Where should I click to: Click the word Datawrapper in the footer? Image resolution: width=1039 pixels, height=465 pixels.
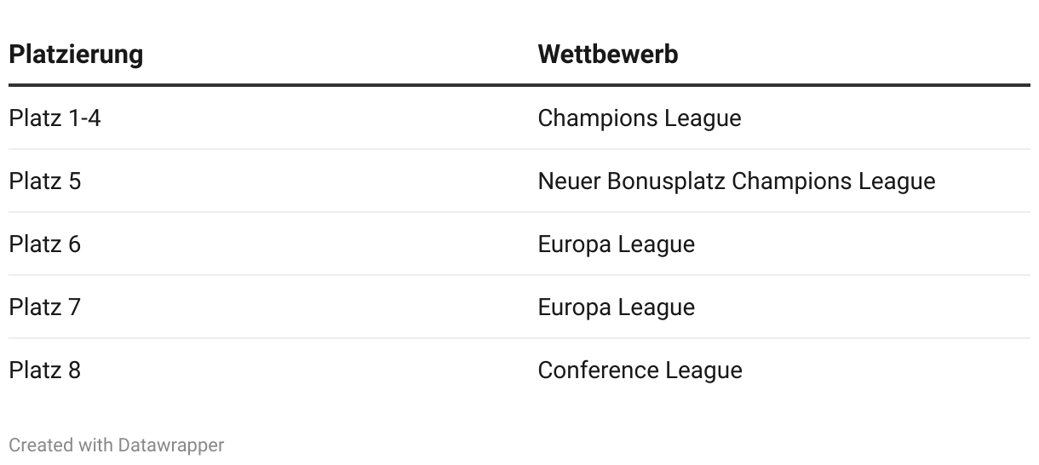171,445
